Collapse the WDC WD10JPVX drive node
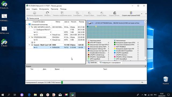Screen dimensions: 172x97 29,27
